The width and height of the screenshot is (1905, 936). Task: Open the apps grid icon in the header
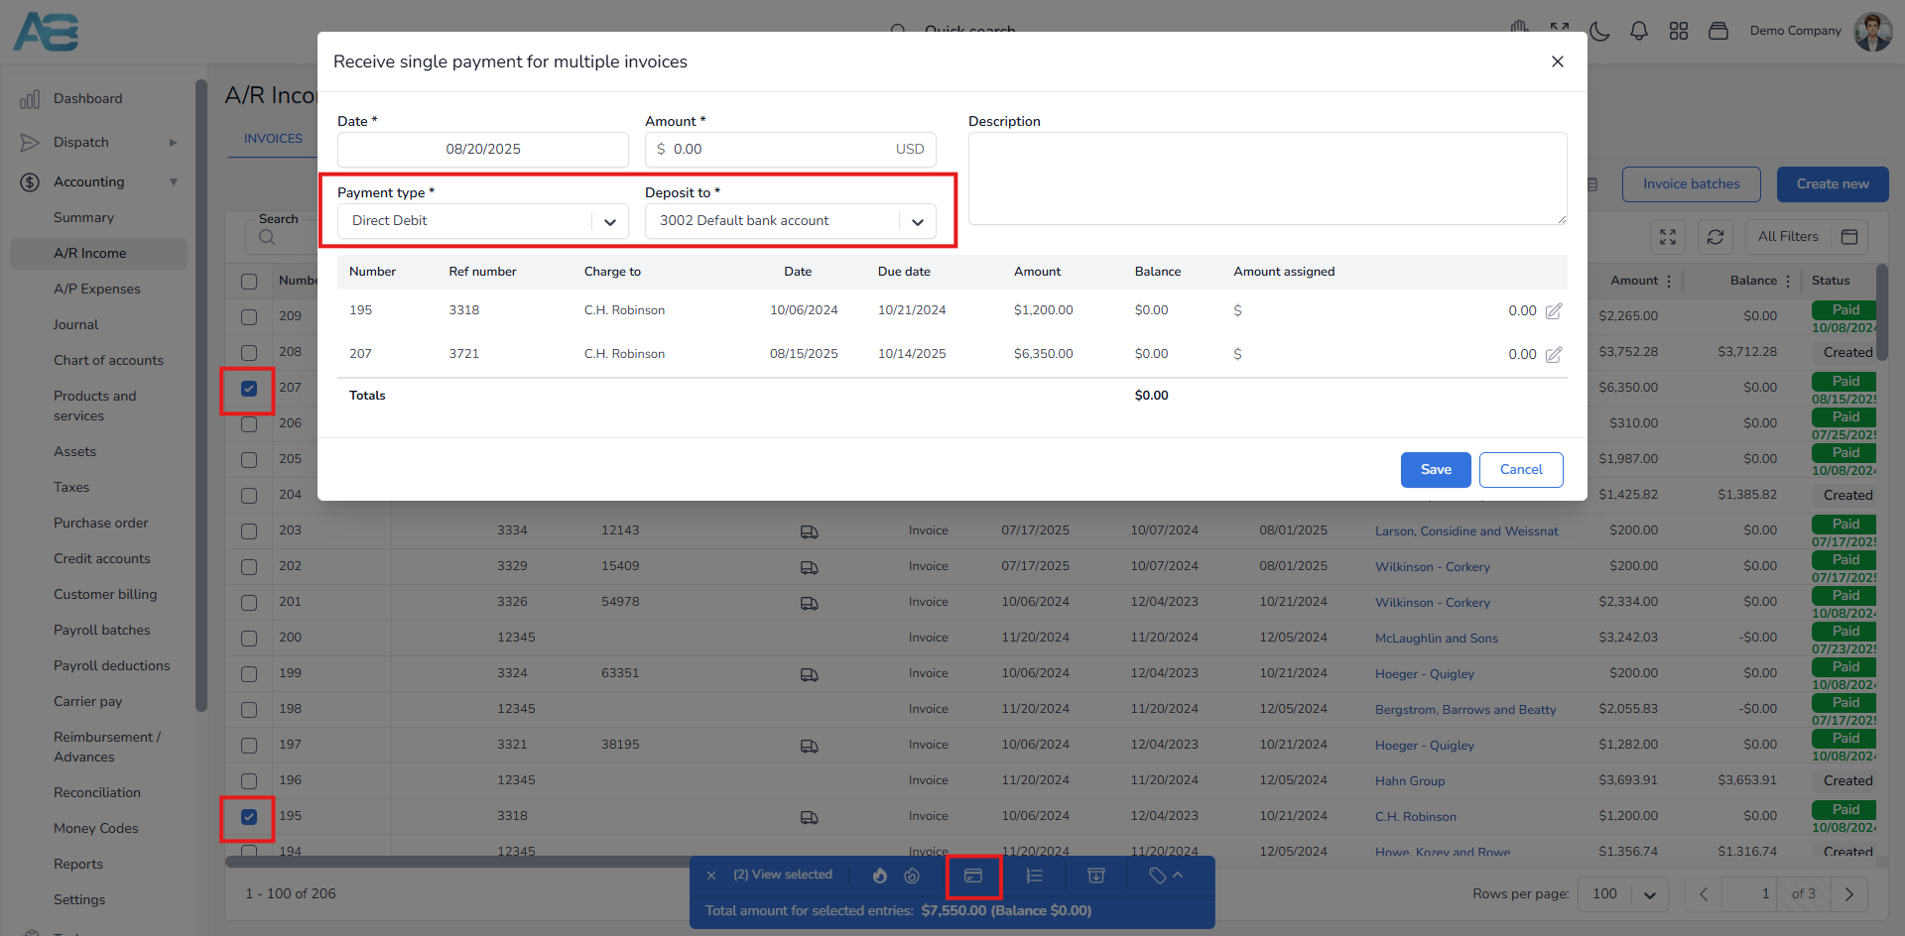[x=1679, y=31]
